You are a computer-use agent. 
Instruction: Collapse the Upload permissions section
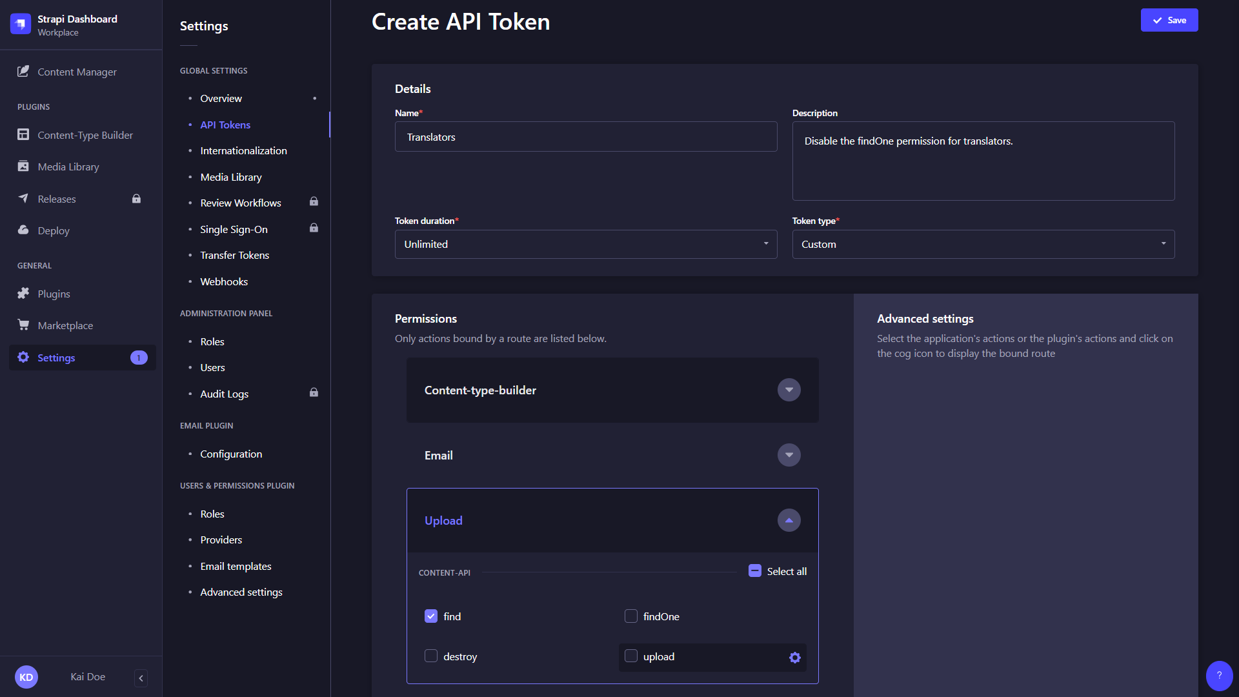[788, 520]
